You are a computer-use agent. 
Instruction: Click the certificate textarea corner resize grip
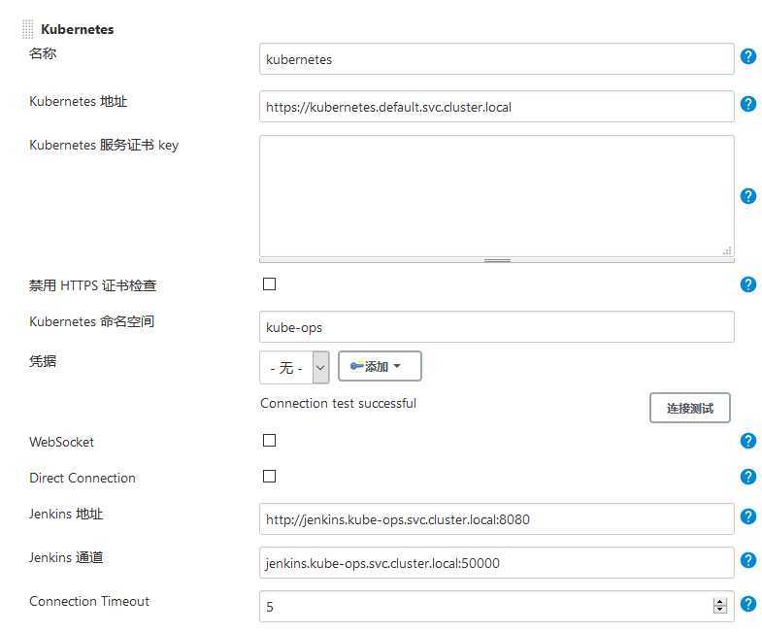(x=727, y=250)
